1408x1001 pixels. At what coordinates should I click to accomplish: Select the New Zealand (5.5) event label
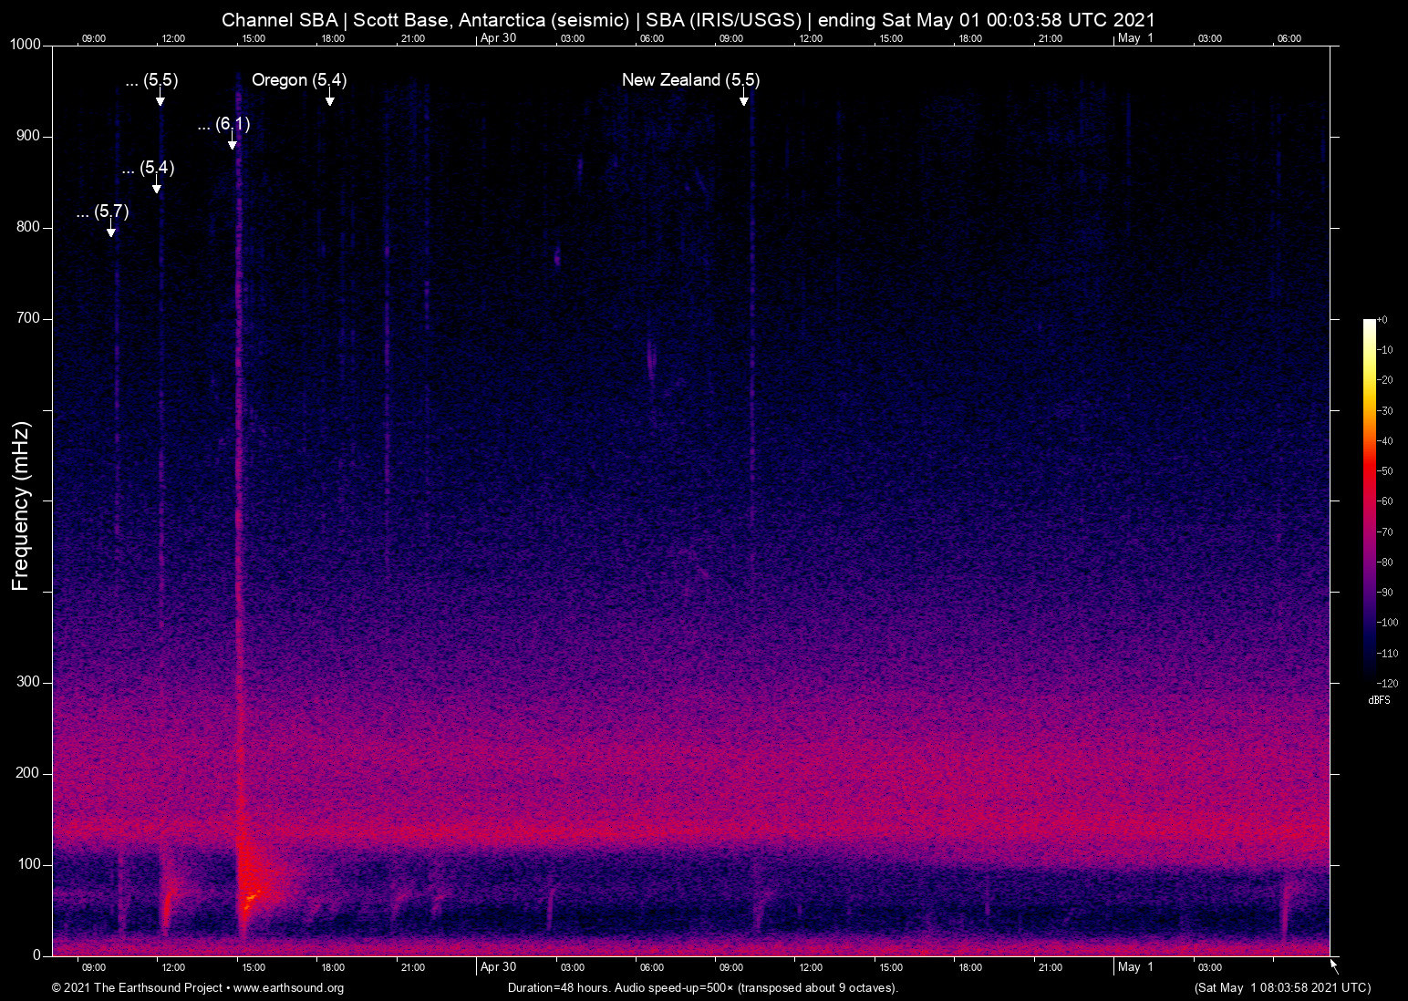pyautogui.click(x=690, y=80)
